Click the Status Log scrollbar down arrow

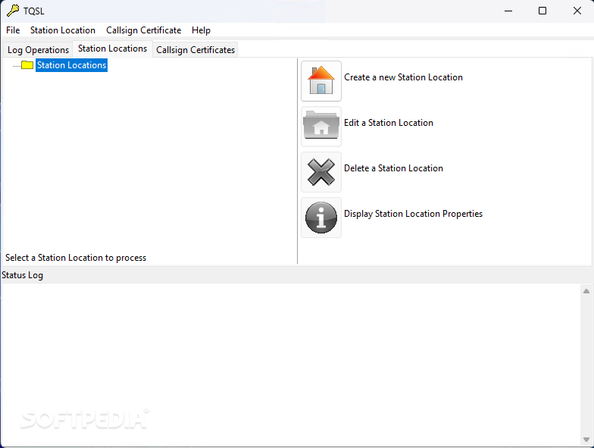586,440
